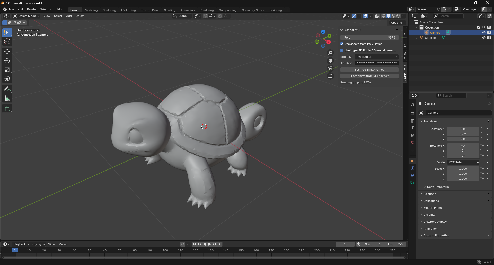Toggle X-ray mode in viewport header
Viewport: 494px width, 265px height.
[x=377, y=16]
